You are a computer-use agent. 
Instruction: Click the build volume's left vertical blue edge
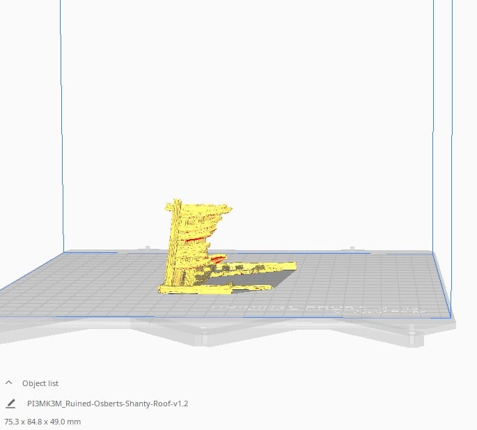pyautogui.click(x=62, y=125)
